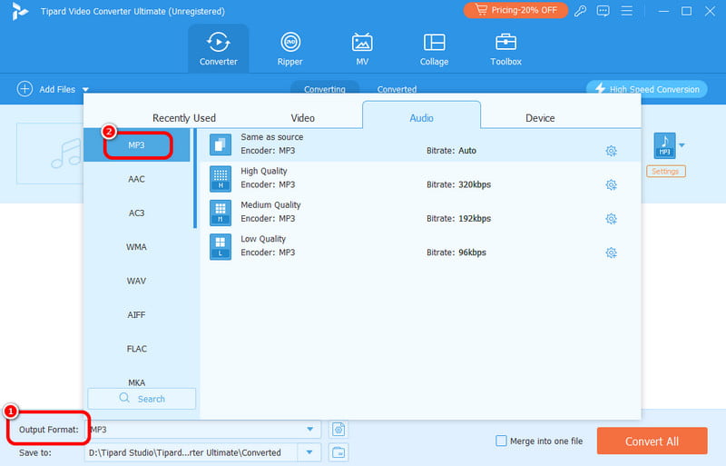Open settings gear for Low Quality profile
The height and width of the screenshot is (466, 726).
[x=611, y=253]
